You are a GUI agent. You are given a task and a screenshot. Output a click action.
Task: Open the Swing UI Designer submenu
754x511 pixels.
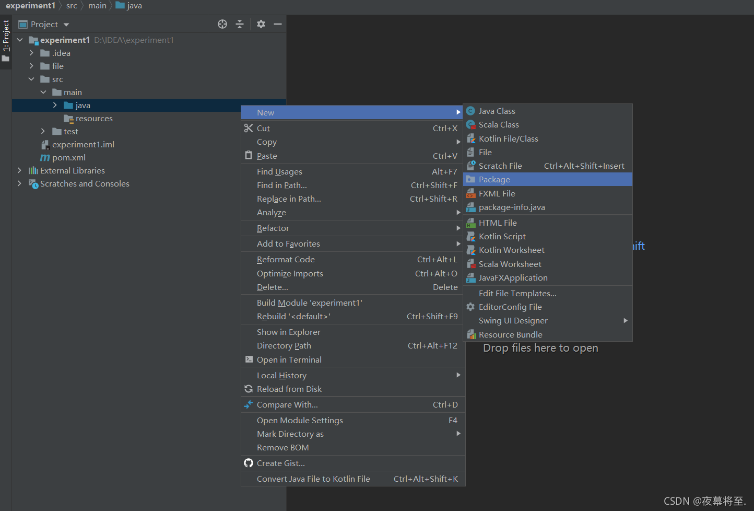click(x=548, y=320)
